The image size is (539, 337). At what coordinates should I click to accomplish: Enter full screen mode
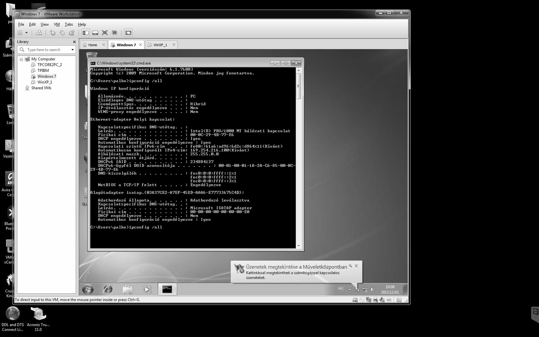[105, 33]
